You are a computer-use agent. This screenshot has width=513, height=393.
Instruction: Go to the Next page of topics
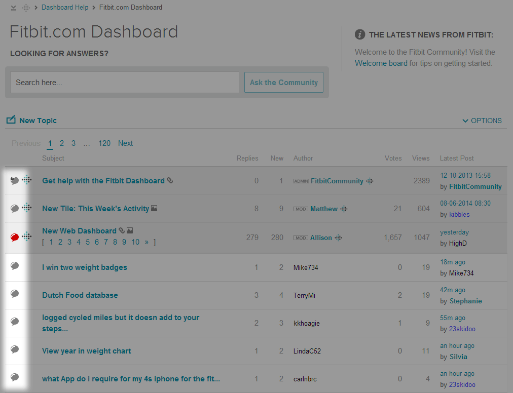(125, 143)
